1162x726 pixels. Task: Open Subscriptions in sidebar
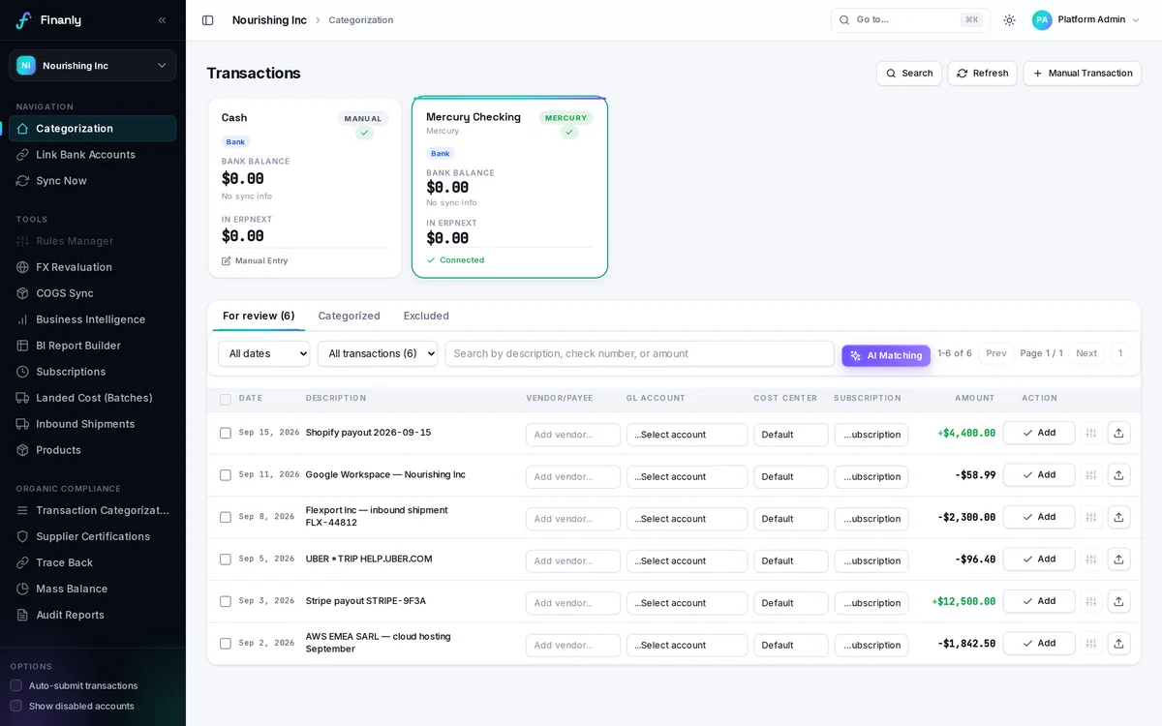coord(93,372)
